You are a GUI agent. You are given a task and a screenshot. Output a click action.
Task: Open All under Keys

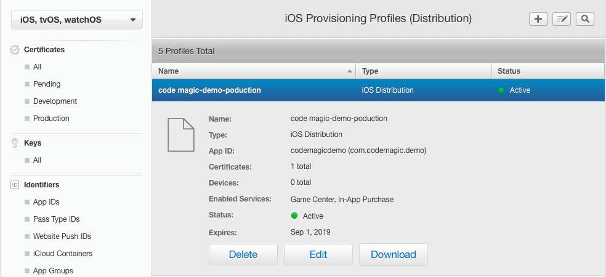coord(37,160)
